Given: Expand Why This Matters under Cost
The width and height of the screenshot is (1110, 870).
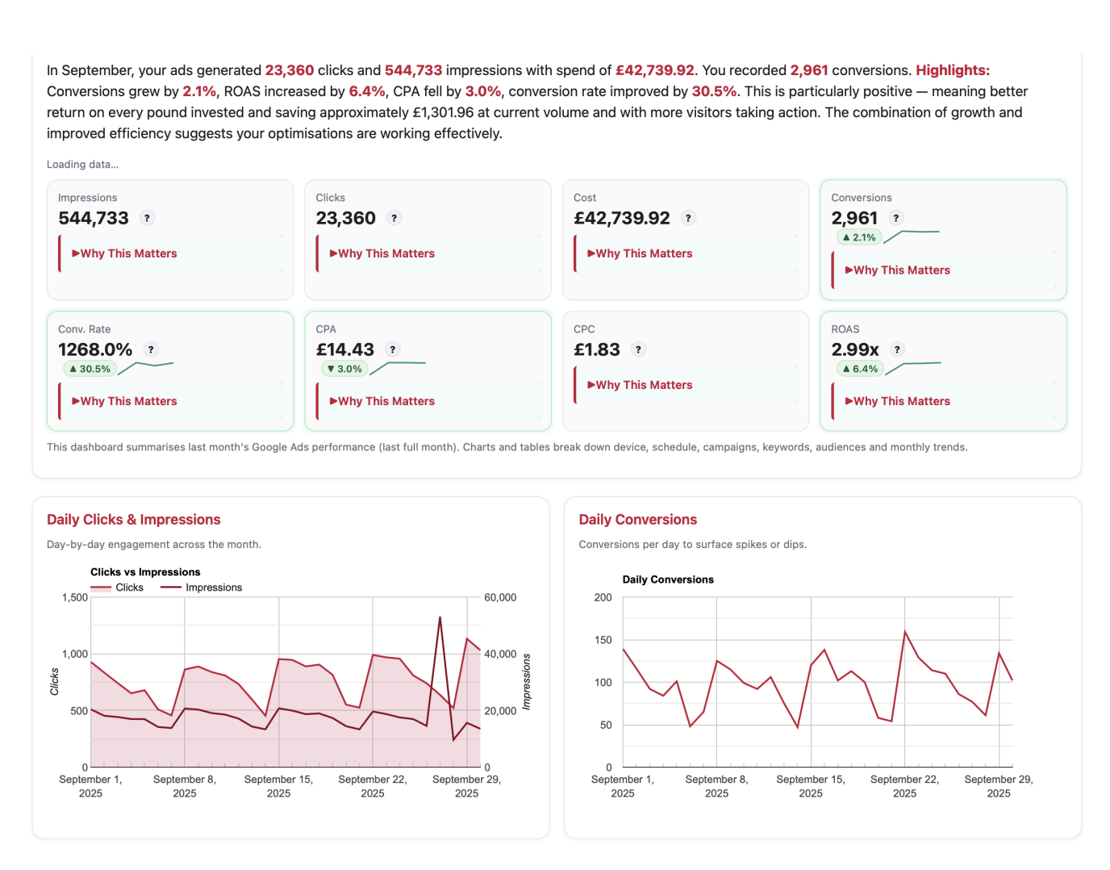Looking at the screenshot, I should pyautogui.click(x=643, y=253).
